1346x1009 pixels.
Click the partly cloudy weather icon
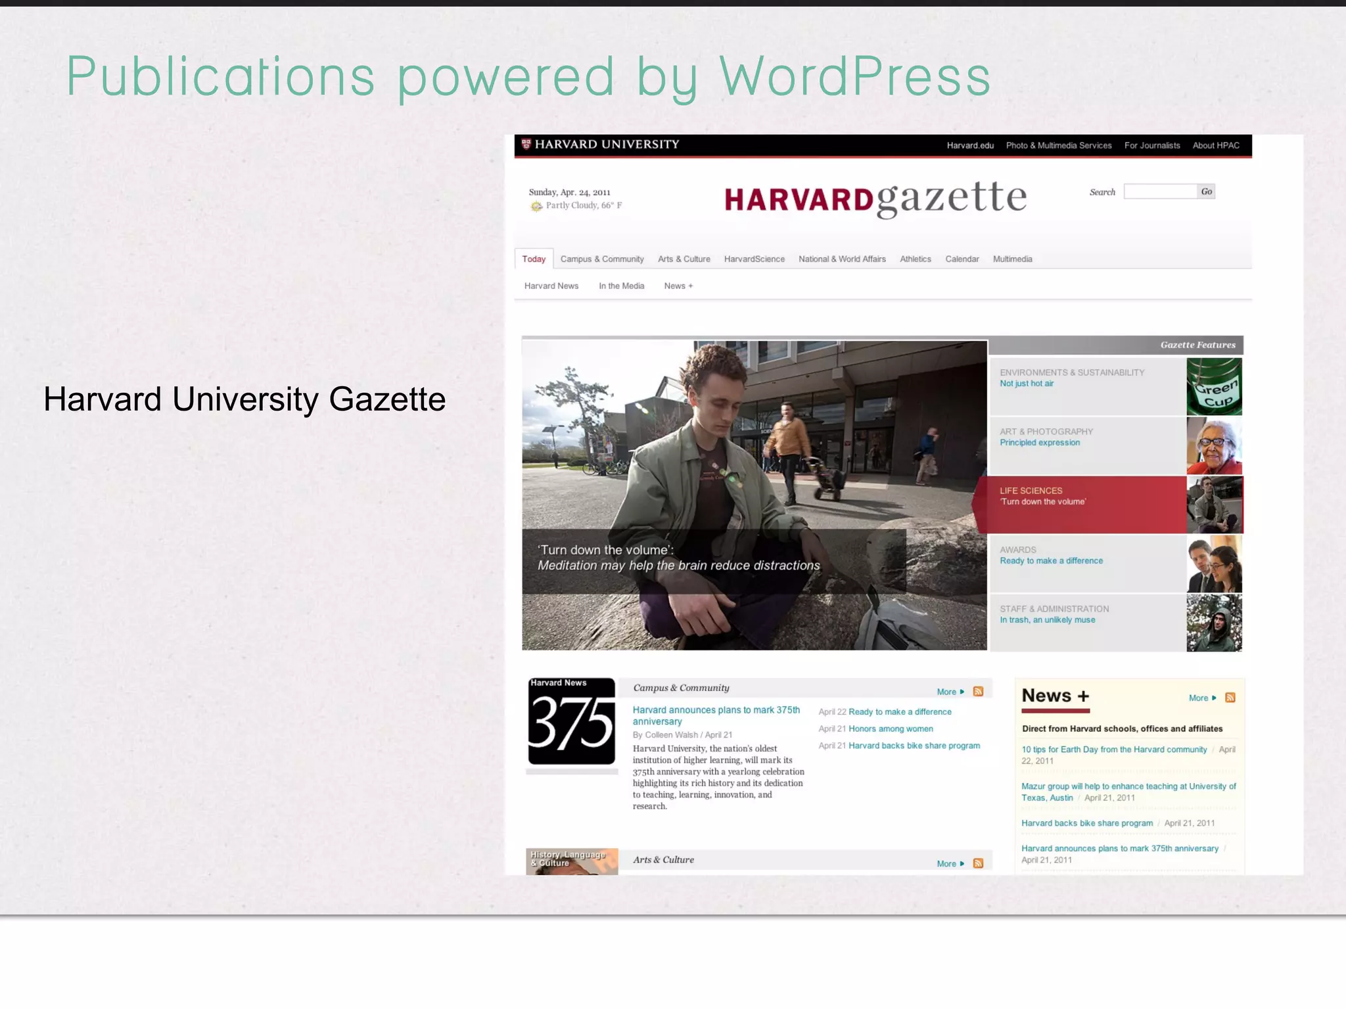tap(536, 206)
